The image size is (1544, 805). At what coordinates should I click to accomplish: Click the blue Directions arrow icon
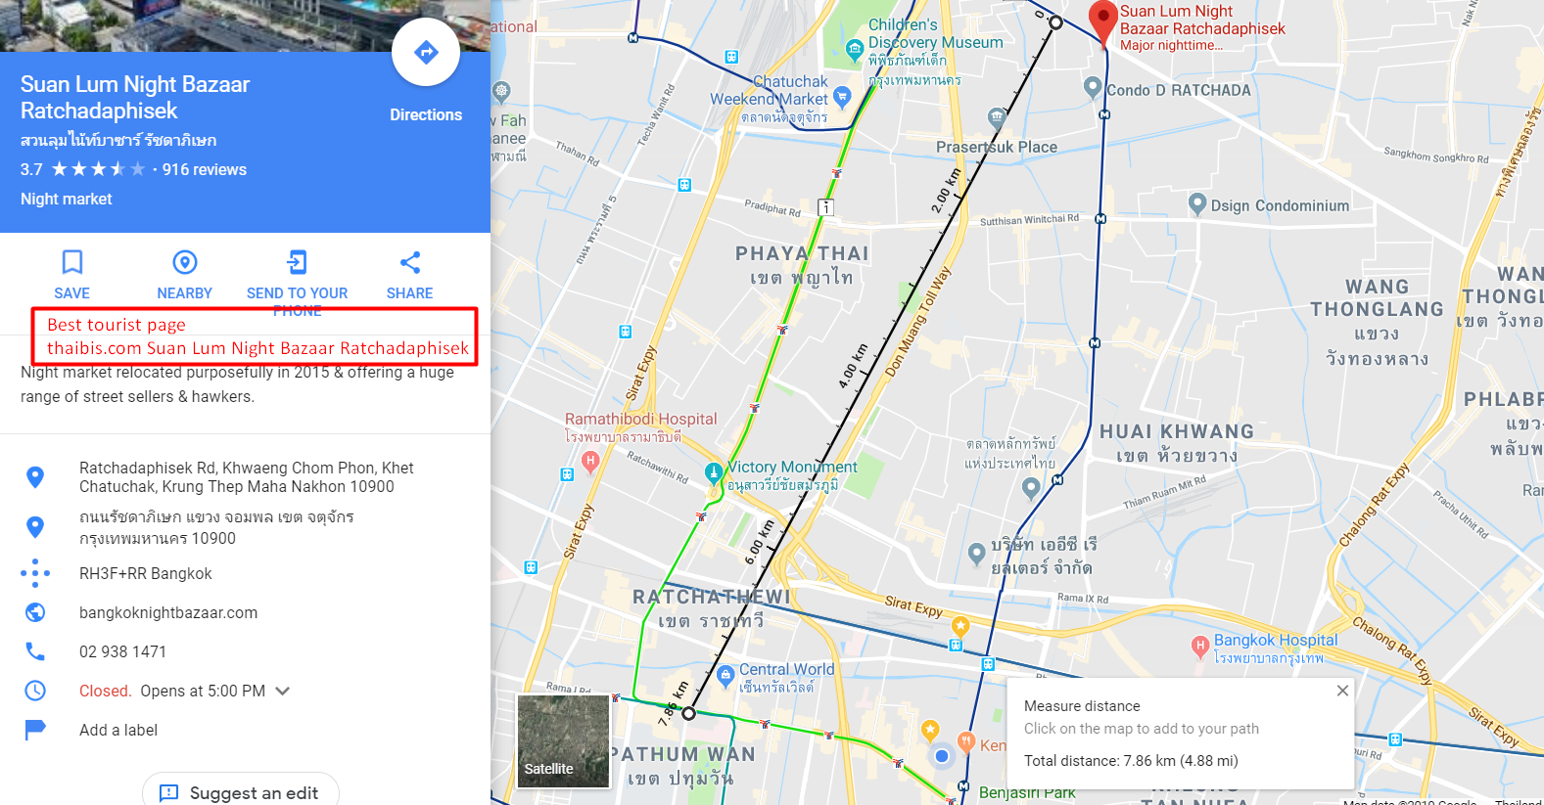(426, 52)
